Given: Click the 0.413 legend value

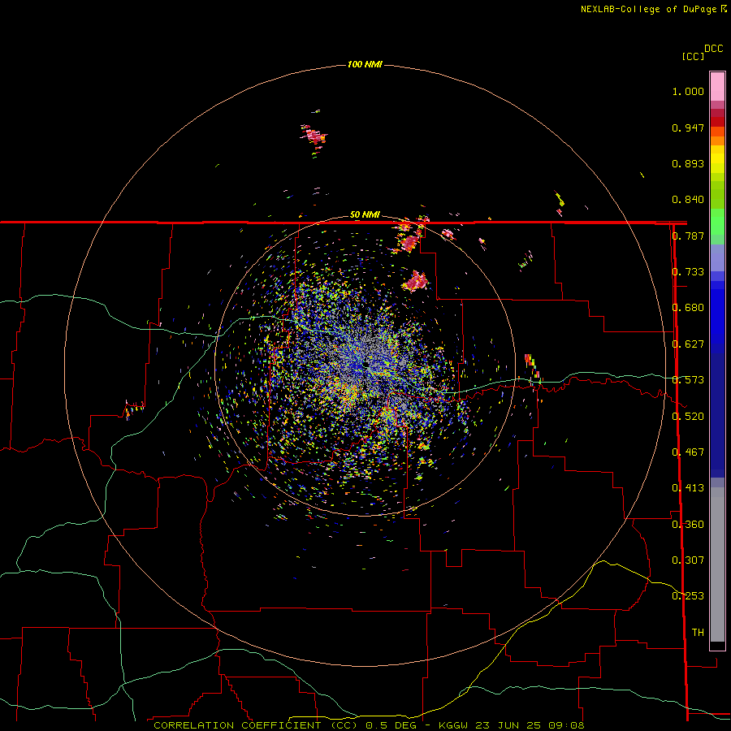Looking at the screenshot, I should [688, 488].
